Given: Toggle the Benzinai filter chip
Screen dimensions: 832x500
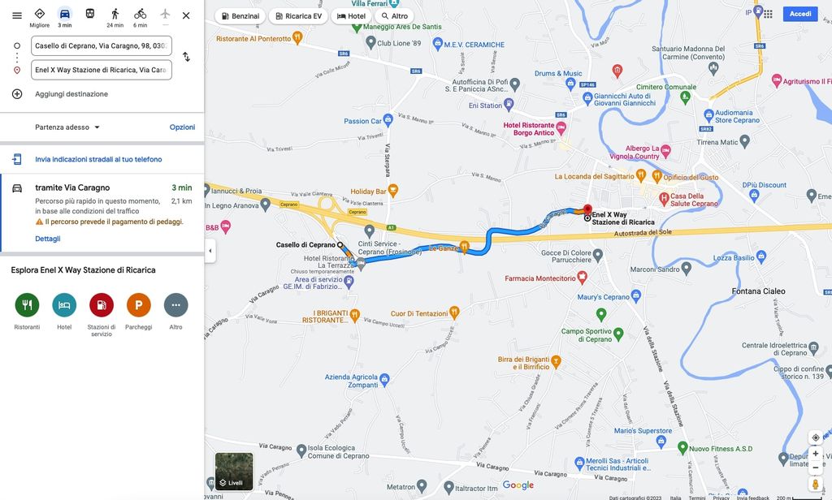Looking at the screenshot, I should coord(240,16).
